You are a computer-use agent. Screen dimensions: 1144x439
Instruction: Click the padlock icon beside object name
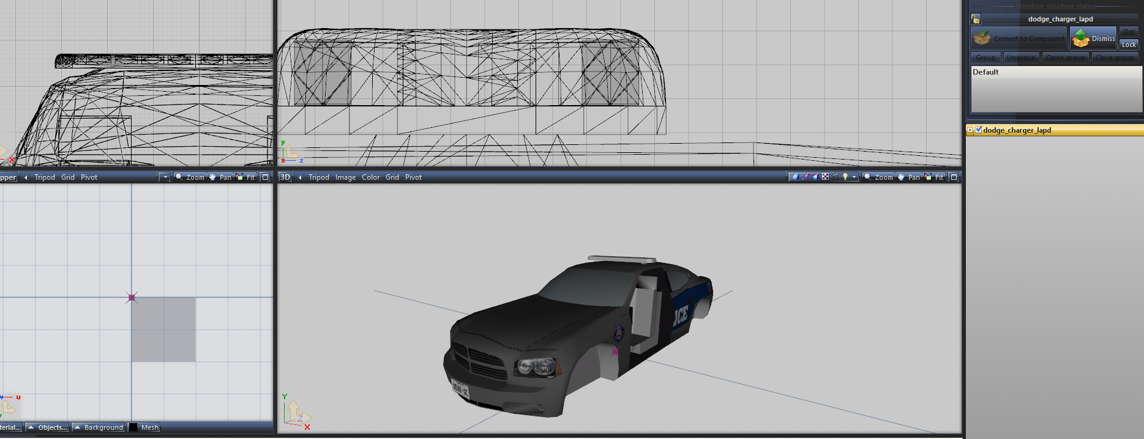click(976, 19)
